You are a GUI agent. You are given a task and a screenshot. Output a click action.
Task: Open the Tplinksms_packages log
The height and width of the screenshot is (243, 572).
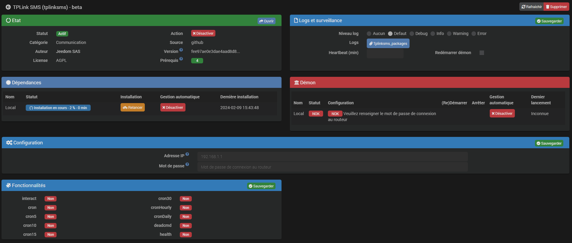point(388,43)
